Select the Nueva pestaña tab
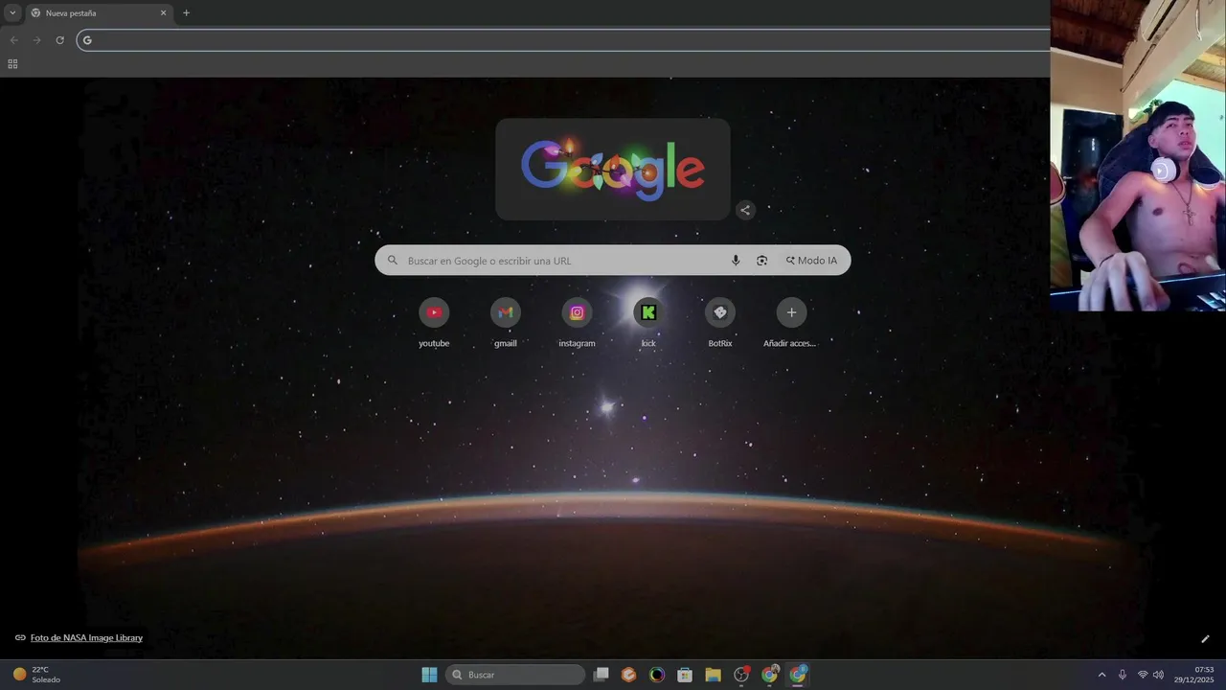The height and width of the screenshot is (690, 1226). click(99, 13)
